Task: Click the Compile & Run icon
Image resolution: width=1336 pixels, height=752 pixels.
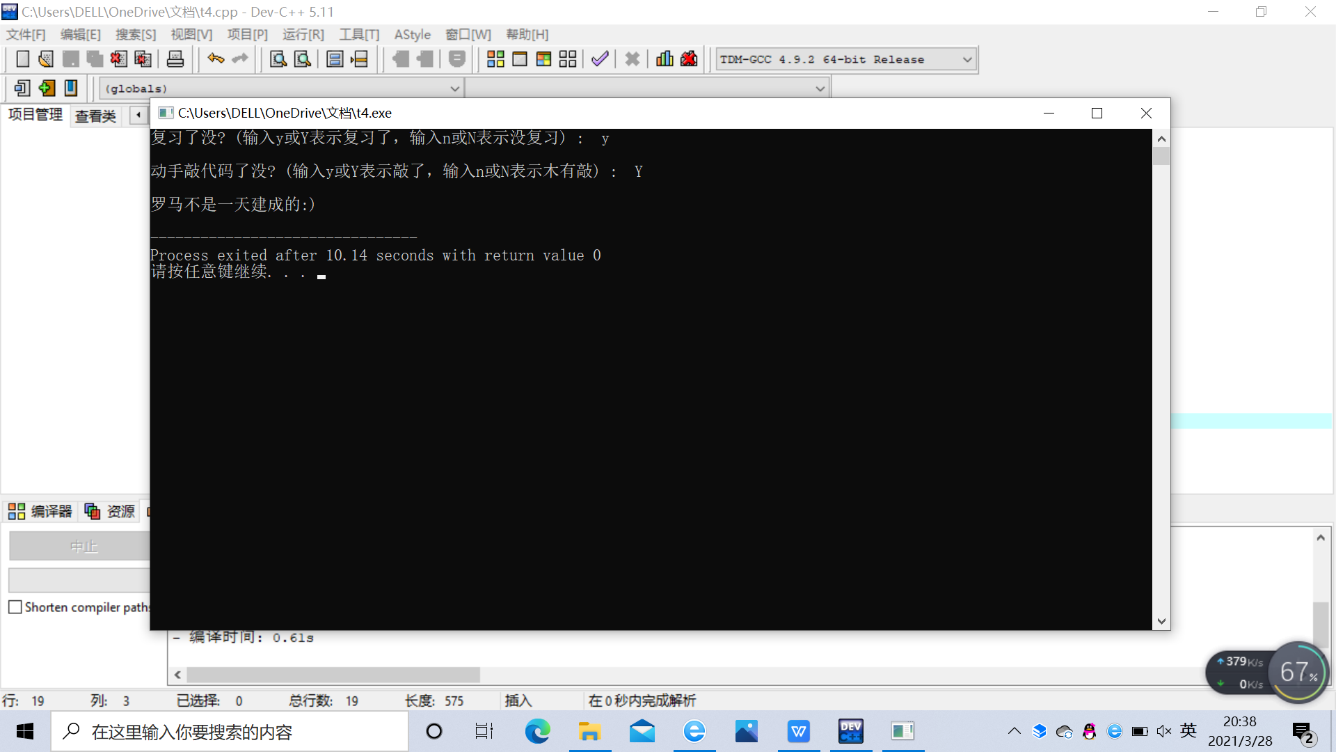Action: point(543,59)
